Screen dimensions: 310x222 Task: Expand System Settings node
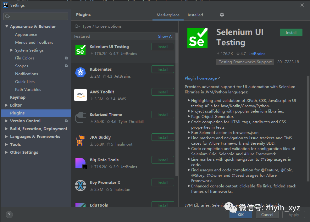(11, 50)
